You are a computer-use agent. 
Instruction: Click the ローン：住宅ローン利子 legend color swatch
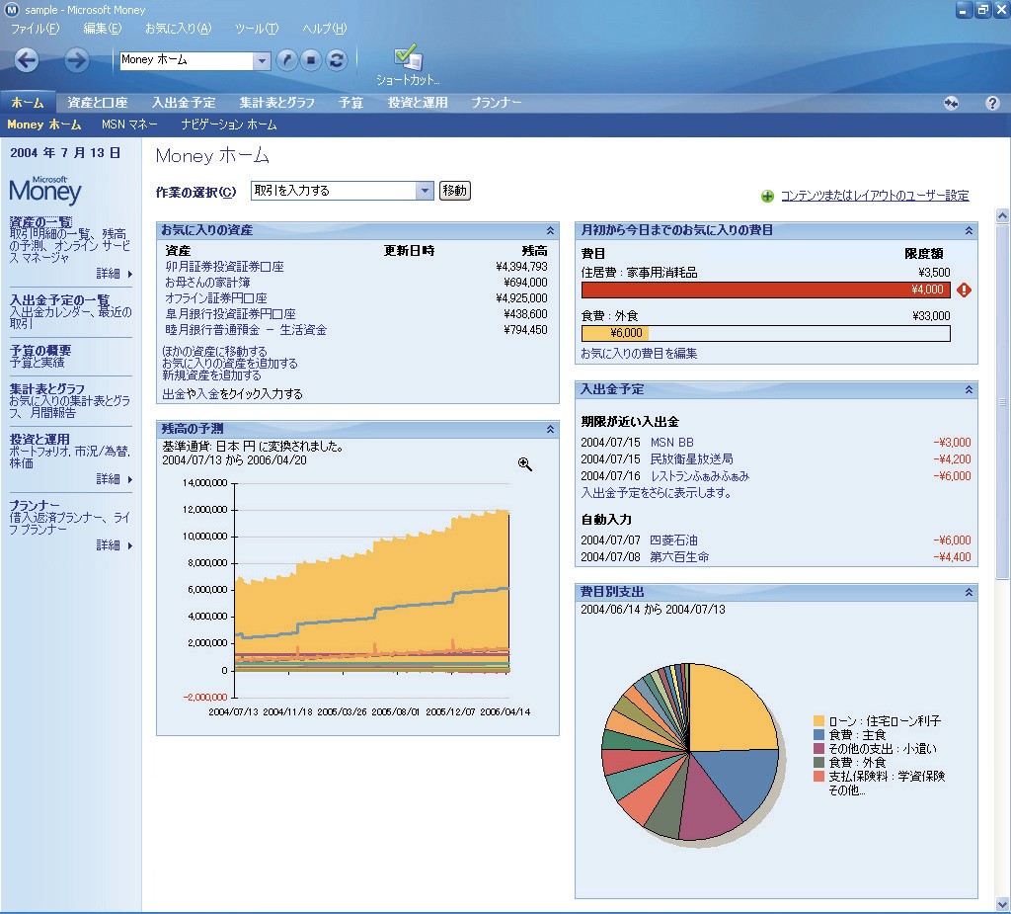click(x=818, y=721)
